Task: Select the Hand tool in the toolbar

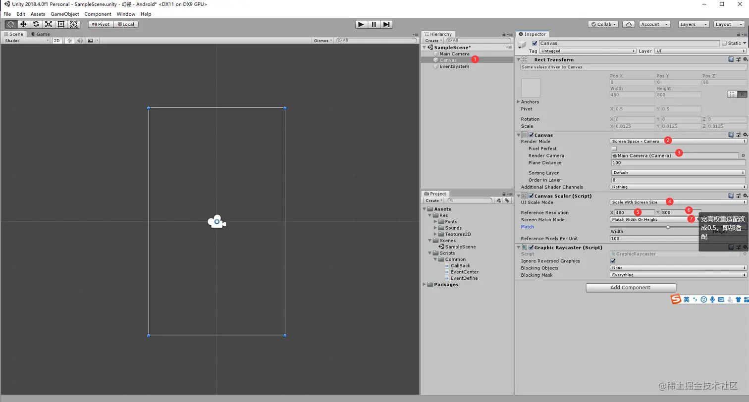Action: pyautogui.click(x=10, y=24)
